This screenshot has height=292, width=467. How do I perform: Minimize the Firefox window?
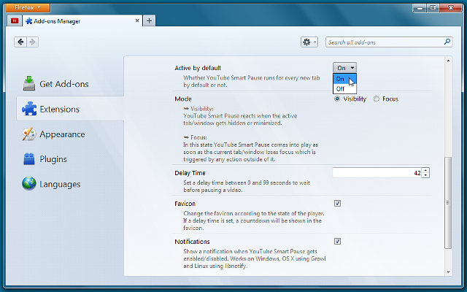[420, 8]
